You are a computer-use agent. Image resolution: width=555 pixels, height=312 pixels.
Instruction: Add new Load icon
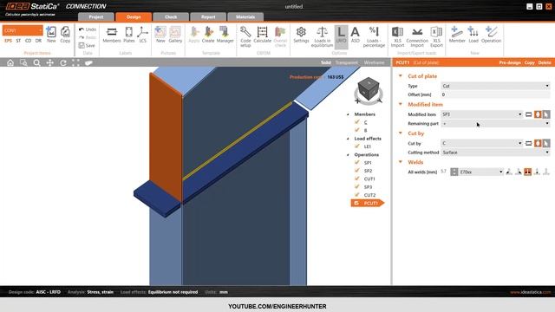click(x=473, y=35)
